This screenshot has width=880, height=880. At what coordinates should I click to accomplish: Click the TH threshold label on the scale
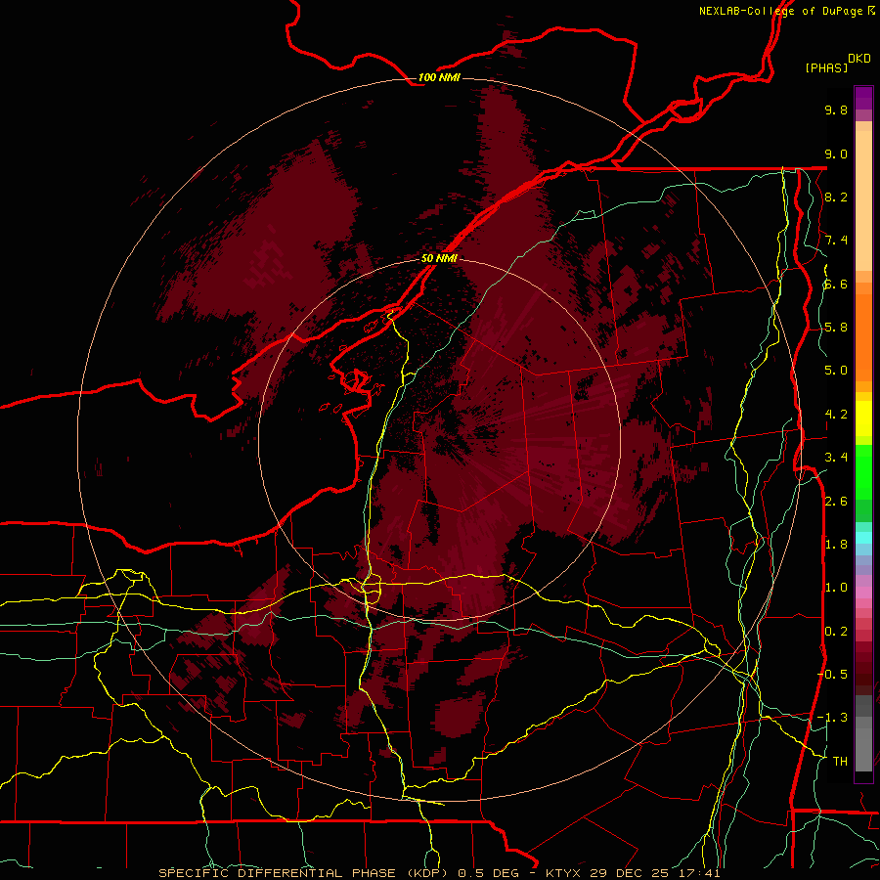840,762
